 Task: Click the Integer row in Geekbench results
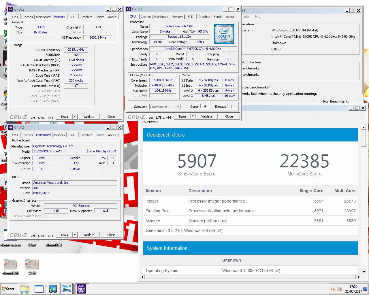pos(251,201)
